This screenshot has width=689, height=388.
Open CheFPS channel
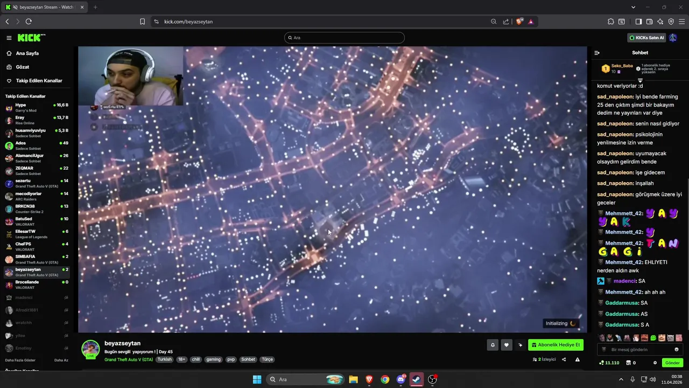37,246
